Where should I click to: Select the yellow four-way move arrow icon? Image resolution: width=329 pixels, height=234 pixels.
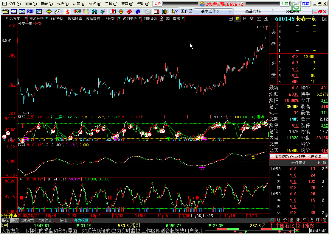tap(49, 11)
